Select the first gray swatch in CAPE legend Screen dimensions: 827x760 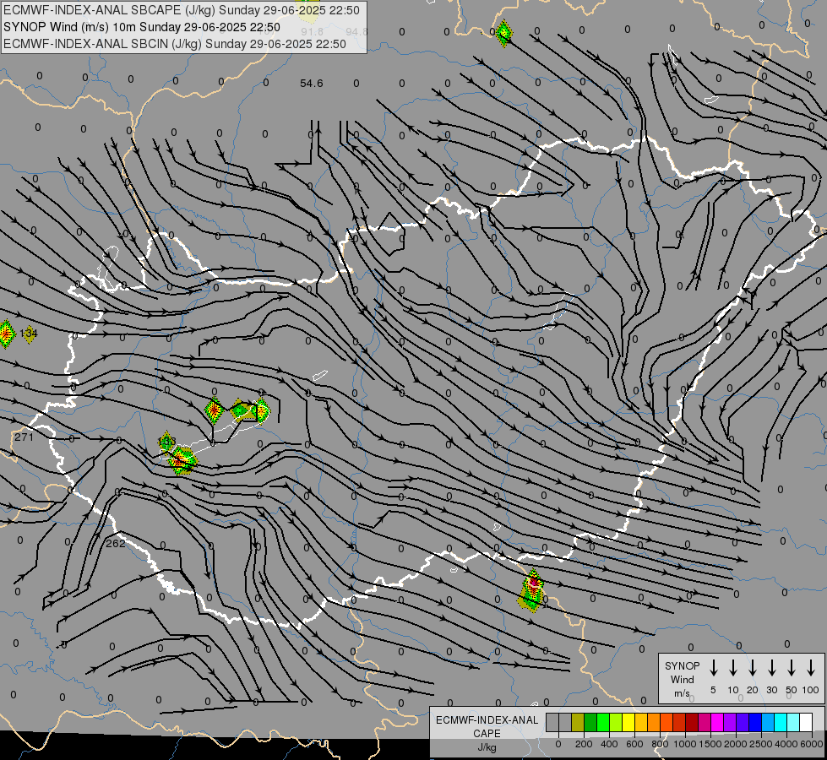click(x=552, y=722)
